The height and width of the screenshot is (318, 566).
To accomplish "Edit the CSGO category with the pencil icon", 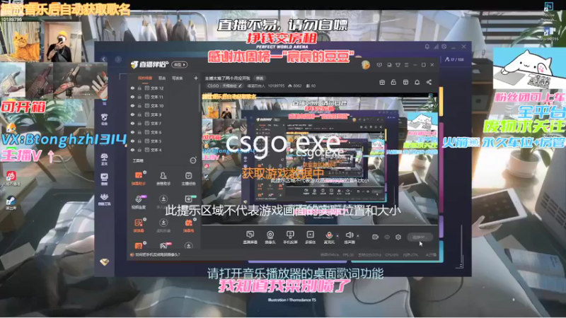I will point(241,86).
